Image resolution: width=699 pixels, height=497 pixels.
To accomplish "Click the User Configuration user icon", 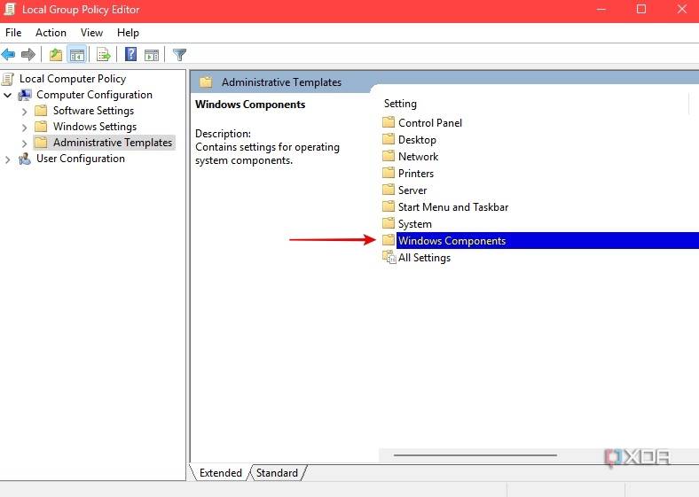I will tap(25, 159).
